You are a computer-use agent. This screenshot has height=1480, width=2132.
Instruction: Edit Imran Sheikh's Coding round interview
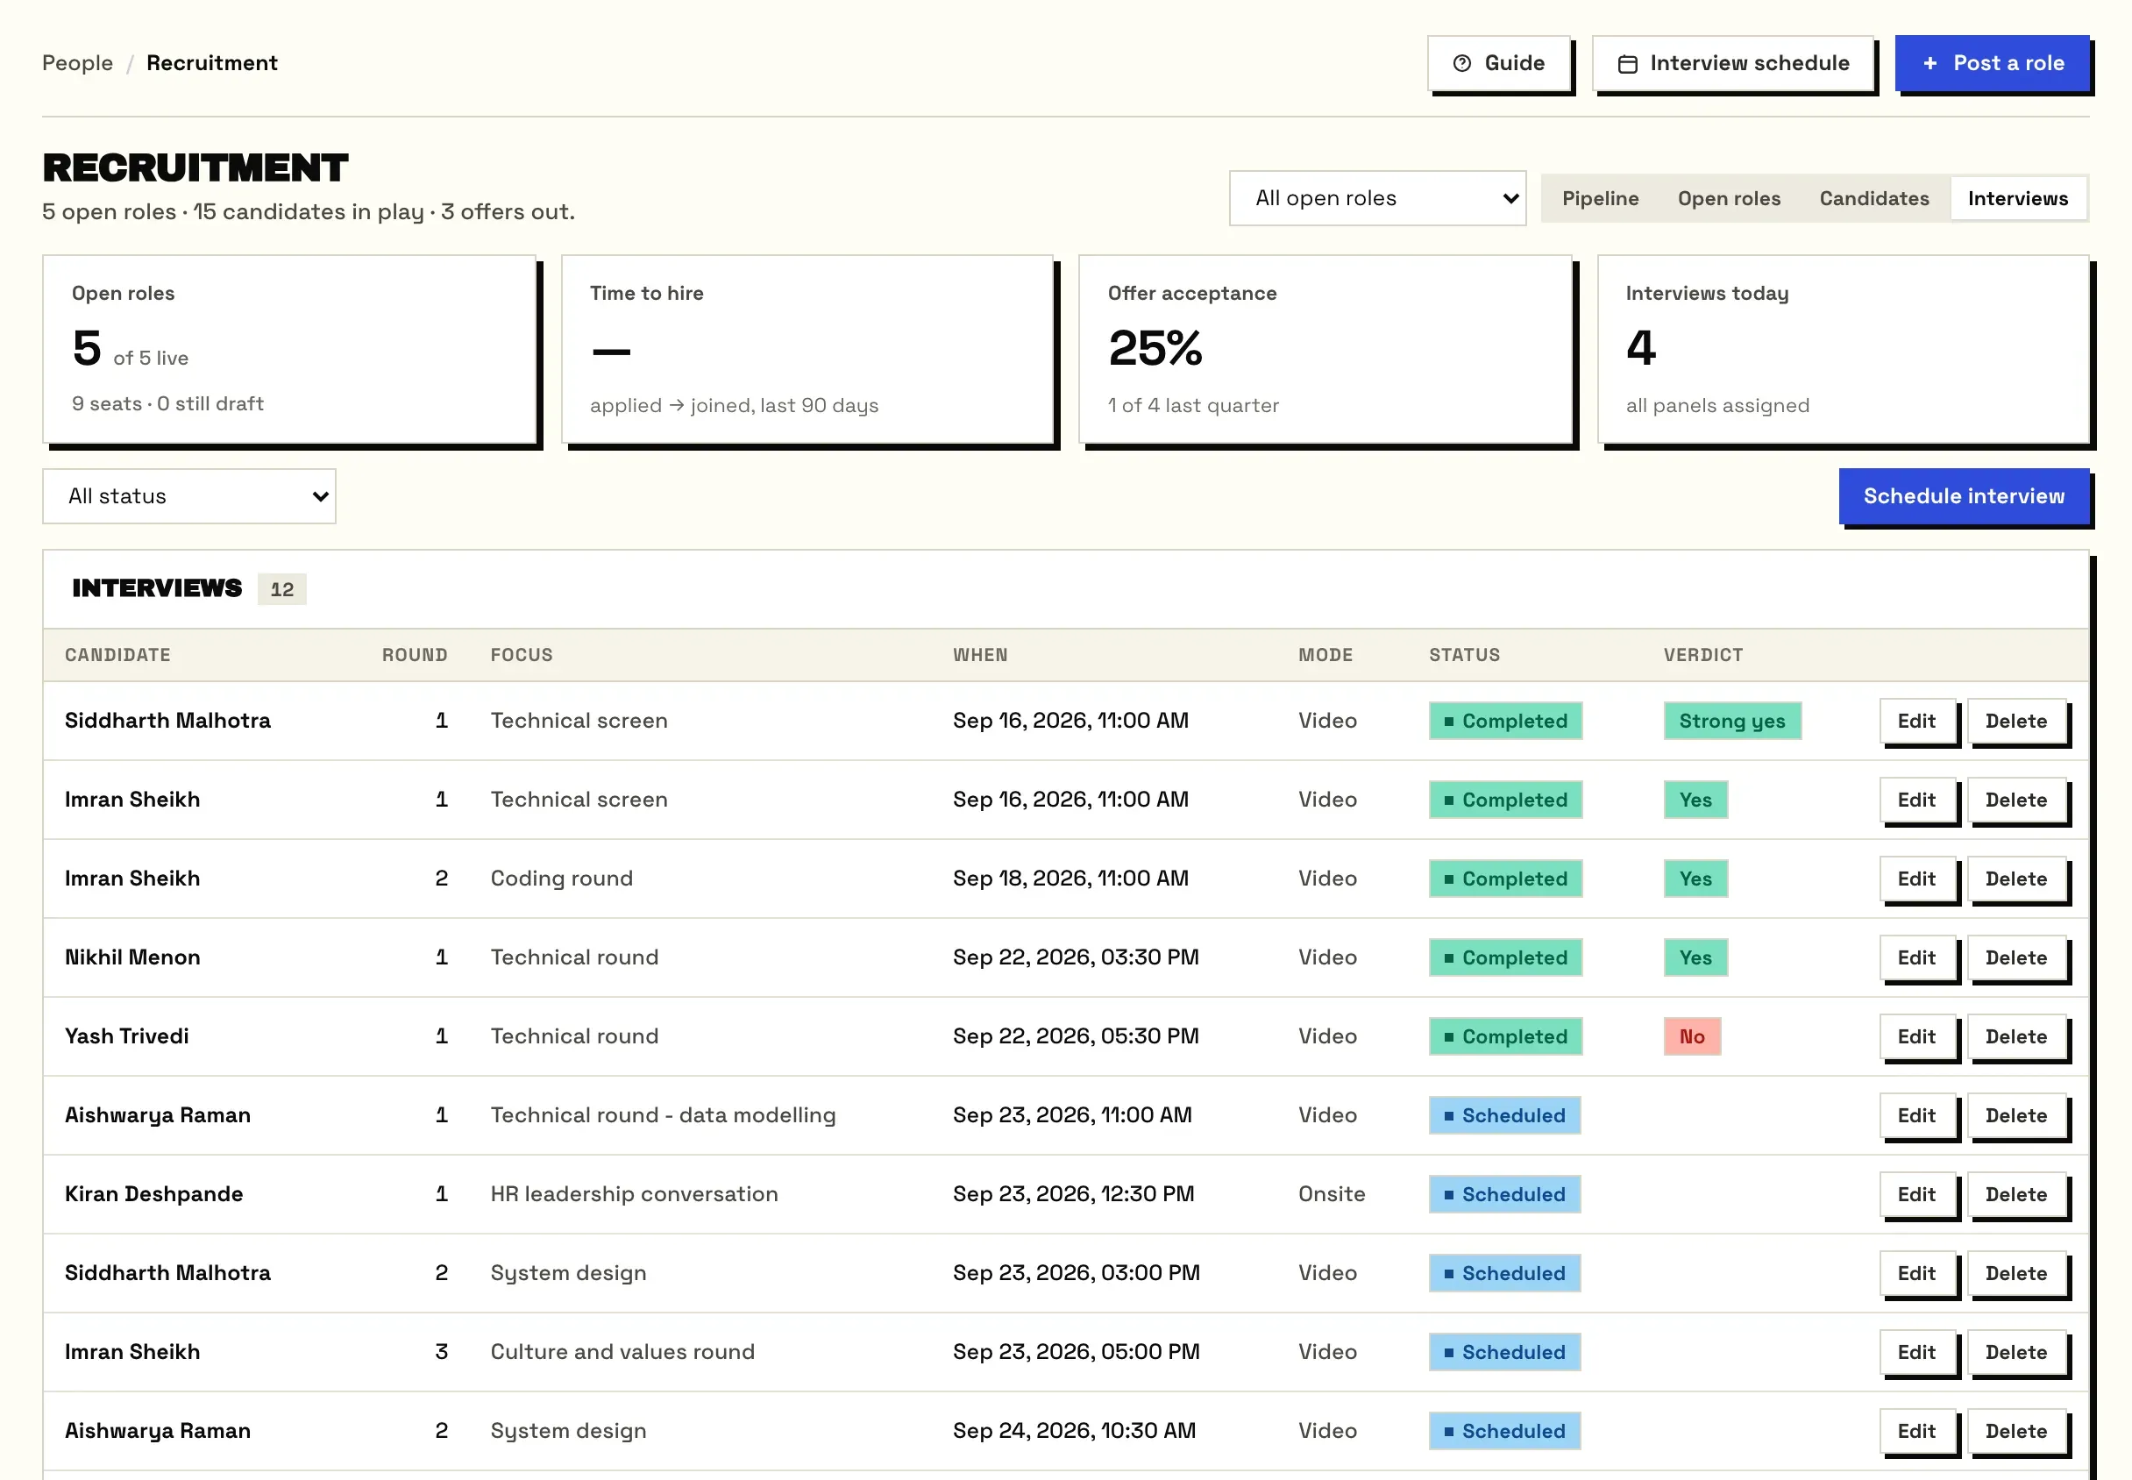click(x=1916, y=879)
